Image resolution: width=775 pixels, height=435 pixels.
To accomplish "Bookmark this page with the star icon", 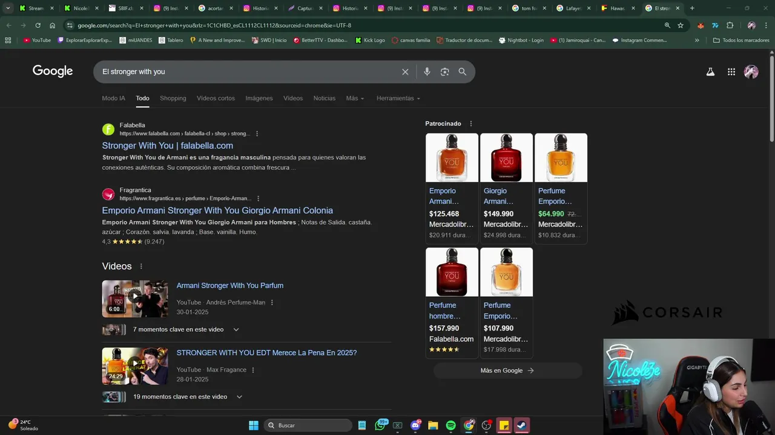I will click(x=681, y=25).
